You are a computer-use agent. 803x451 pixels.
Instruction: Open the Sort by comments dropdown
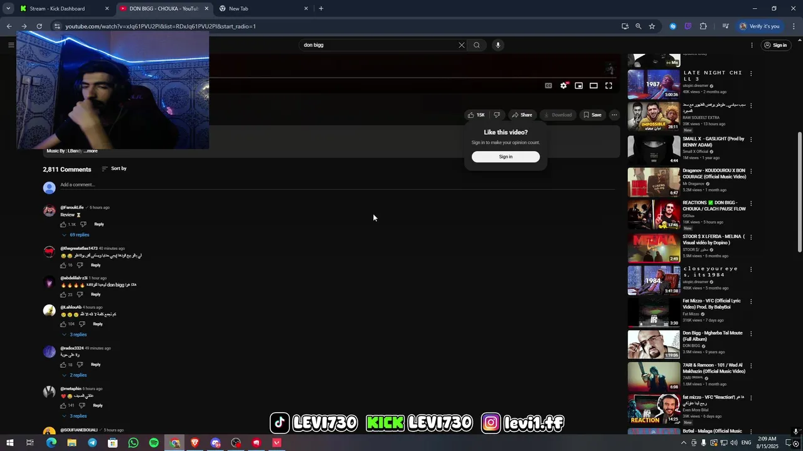pyautogui.click(x=114, y=168)
